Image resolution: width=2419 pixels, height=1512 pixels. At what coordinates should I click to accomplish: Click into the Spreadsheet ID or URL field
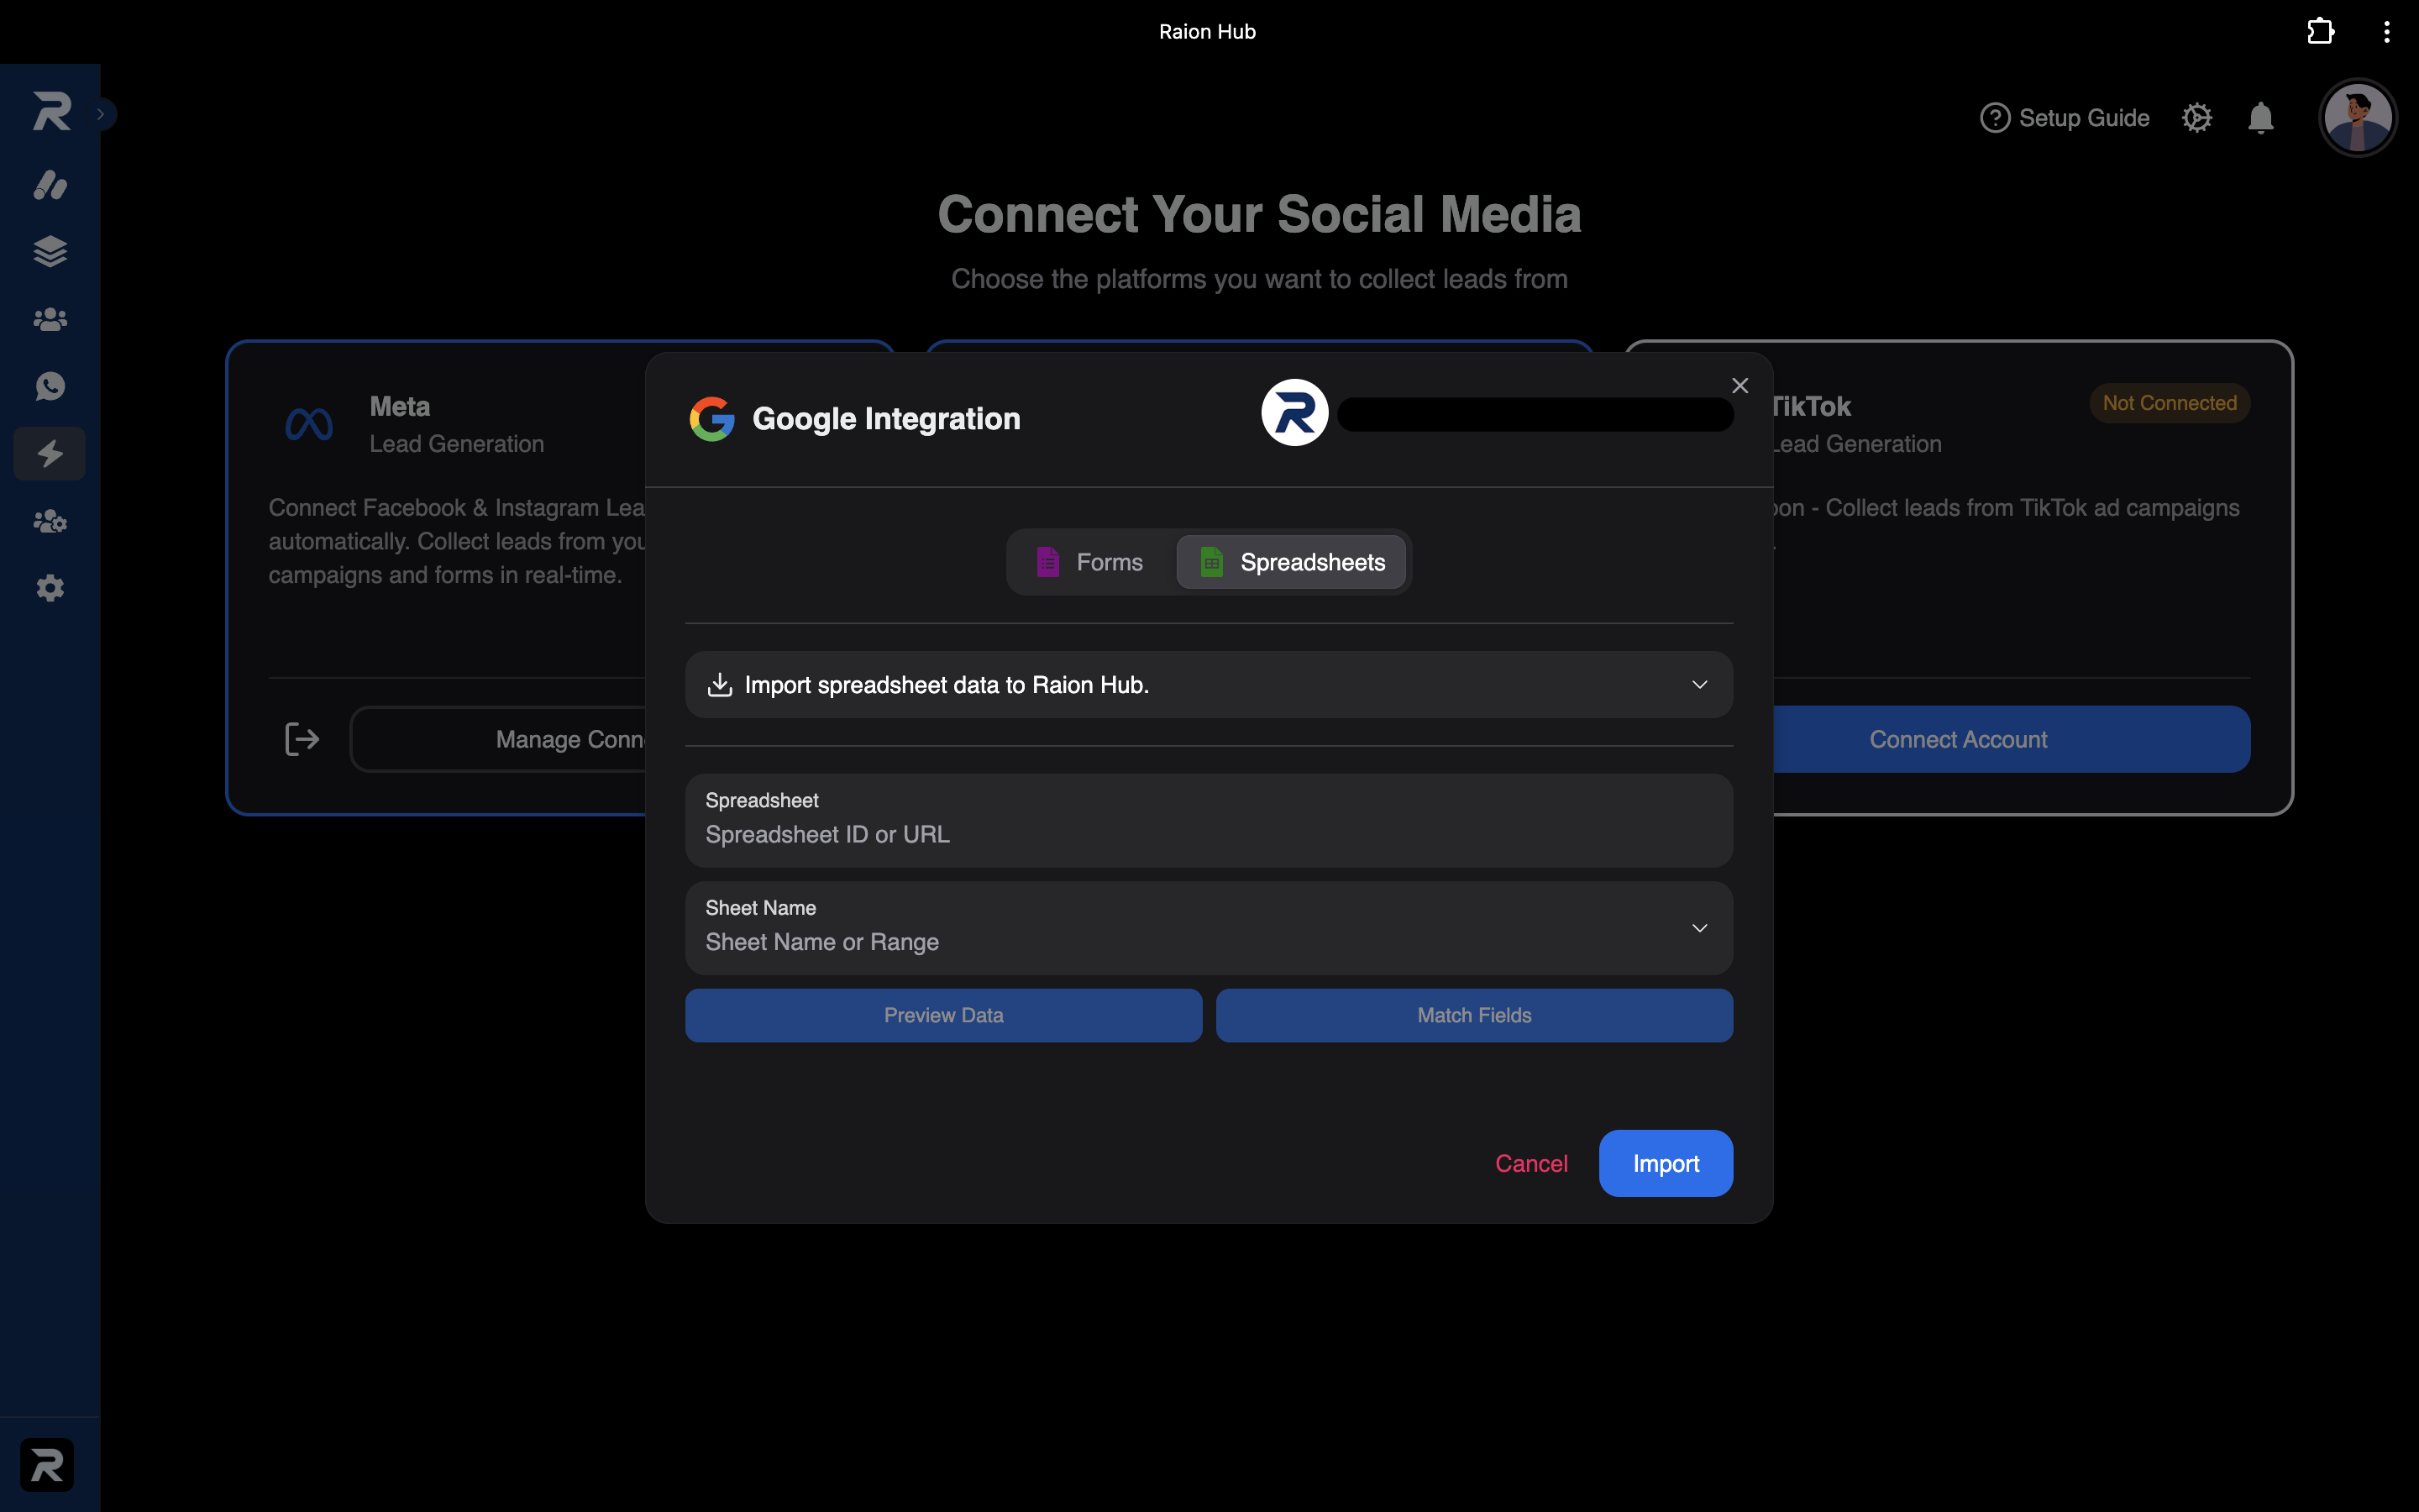[x=1209, y=820]
